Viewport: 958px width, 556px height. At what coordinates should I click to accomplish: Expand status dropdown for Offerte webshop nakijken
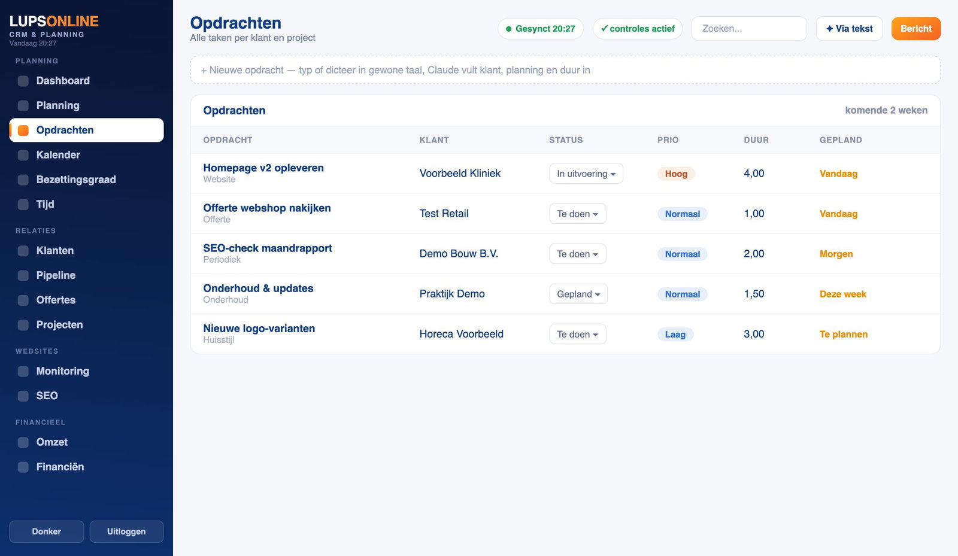click(578, 214)
